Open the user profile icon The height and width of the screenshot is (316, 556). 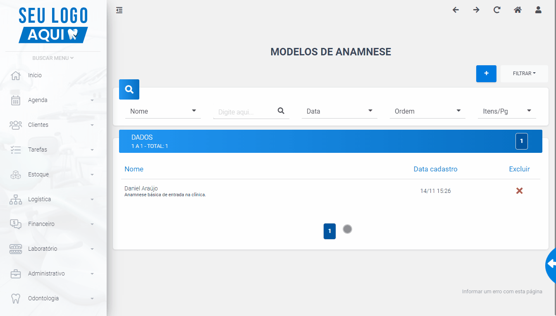click(x=538, y=10)
